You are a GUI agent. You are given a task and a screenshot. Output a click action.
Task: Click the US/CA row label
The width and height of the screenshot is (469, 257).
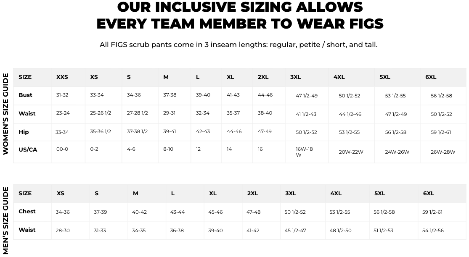point(28,150)
